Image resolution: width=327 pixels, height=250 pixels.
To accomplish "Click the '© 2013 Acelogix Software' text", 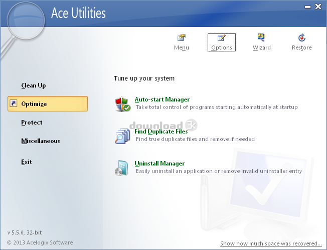I will [x=40, y=242].
